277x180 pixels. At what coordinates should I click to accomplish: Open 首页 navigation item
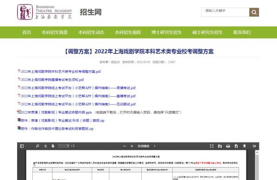(27, 32)
